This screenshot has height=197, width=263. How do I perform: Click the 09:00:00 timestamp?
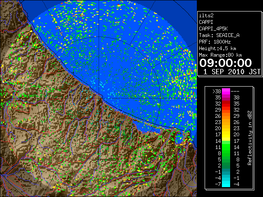(x=226, y=63)
